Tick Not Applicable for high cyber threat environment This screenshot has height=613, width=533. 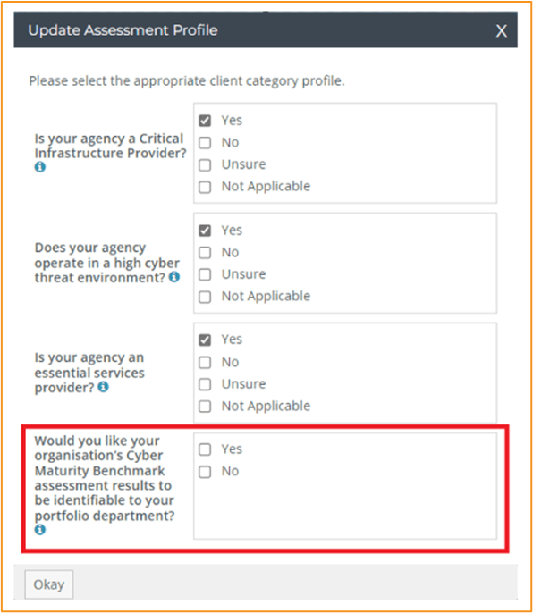click(205, 297)
